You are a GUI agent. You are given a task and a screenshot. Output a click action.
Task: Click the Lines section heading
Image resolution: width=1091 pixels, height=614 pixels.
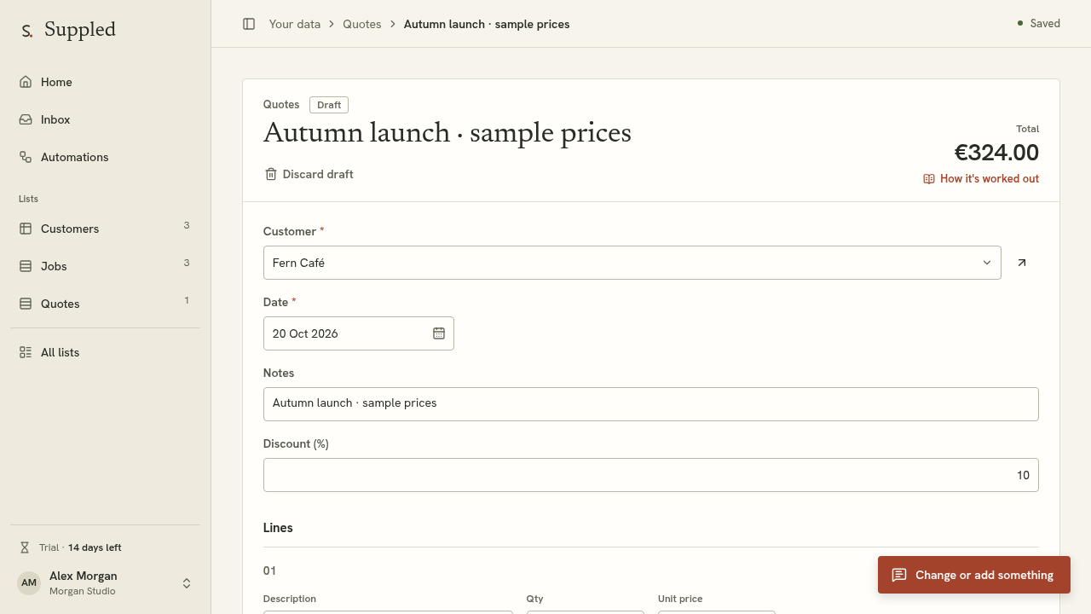point(278,528)
